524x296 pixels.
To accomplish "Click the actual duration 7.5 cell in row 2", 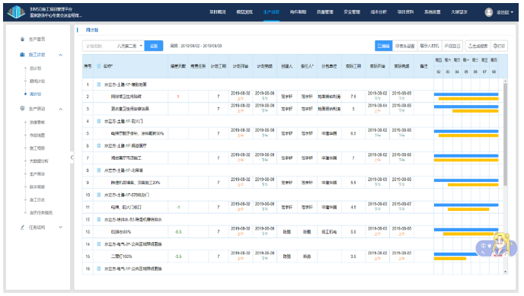I will tap(353, 97).
